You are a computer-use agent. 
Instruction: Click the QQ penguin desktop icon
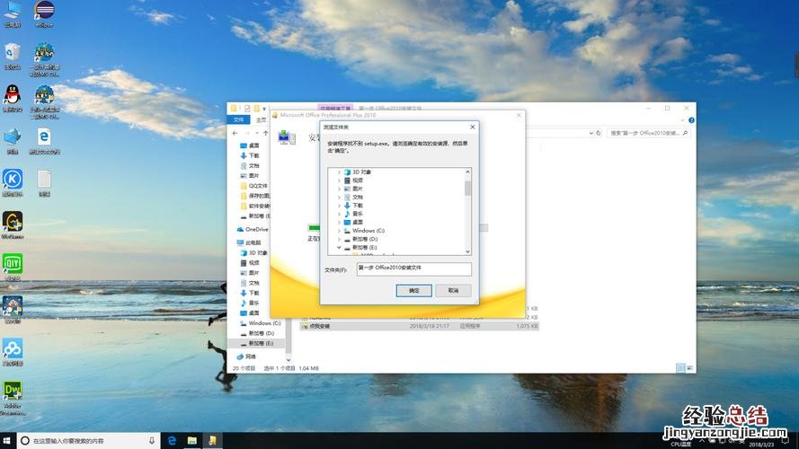pyautogui.click(x=13, y=94)
